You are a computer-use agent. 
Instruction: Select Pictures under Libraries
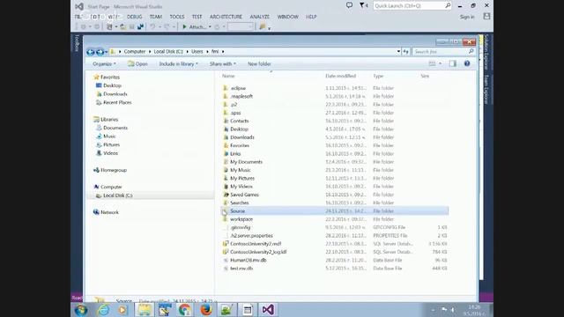(x=111, y=144)
